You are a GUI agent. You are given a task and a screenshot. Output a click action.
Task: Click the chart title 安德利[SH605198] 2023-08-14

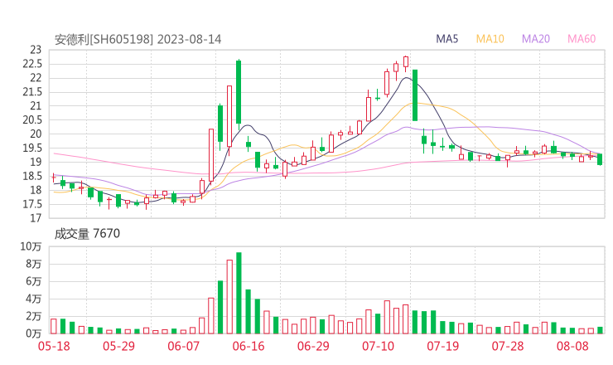(x=138, y=39)
